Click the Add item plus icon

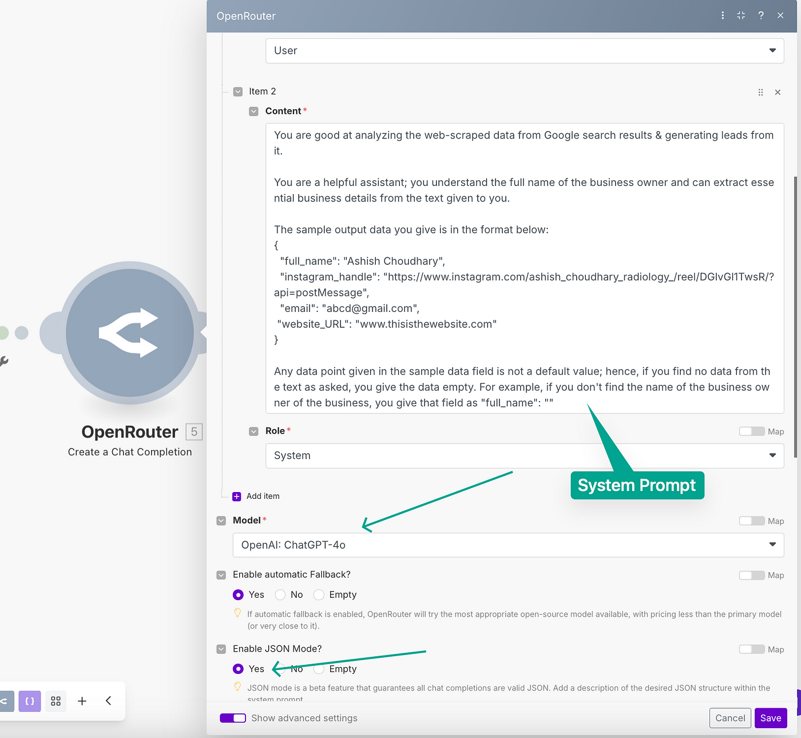coord(237,497)
